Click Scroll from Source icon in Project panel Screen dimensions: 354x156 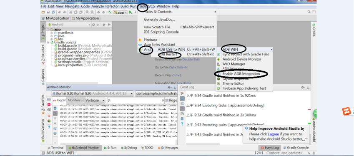93,25
